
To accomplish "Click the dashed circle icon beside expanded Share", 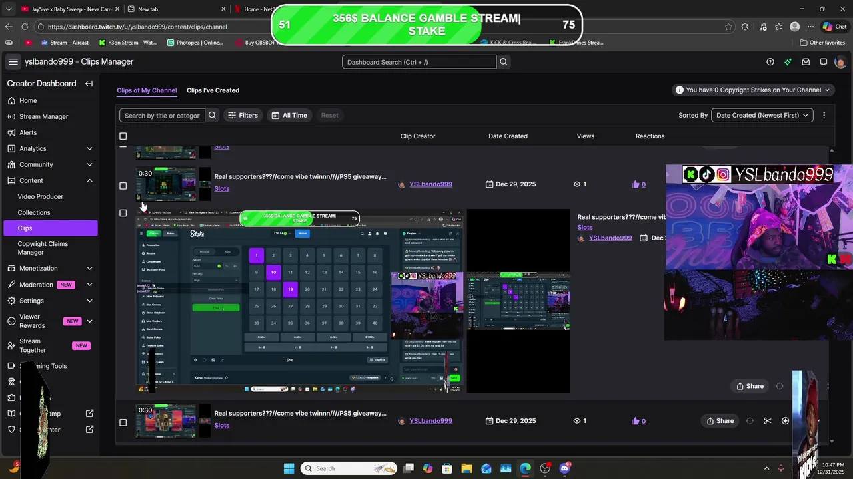I will [x=779, y=386].
